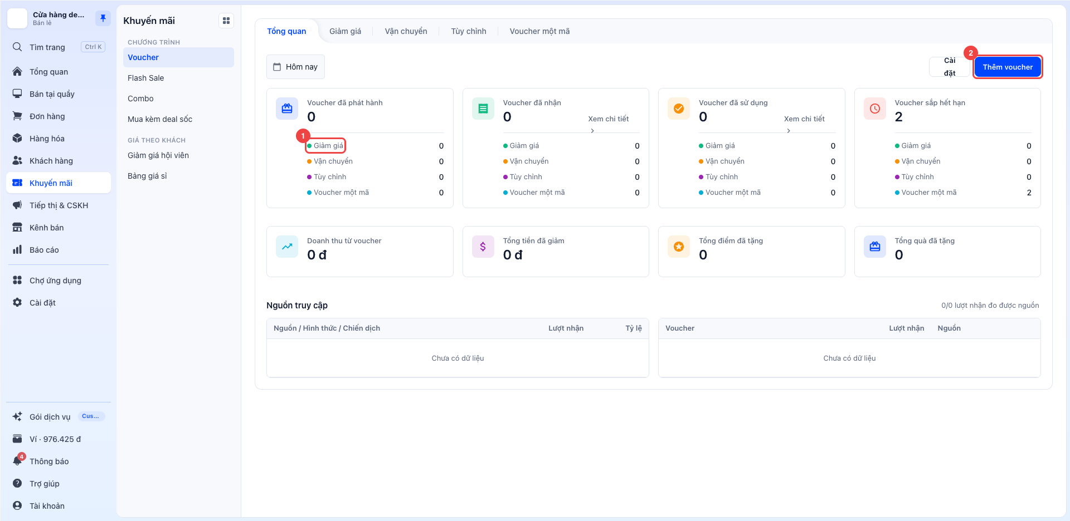Open Tài khoản account icon
Viewport: 1070px width, 521px height.
[17, 506]
